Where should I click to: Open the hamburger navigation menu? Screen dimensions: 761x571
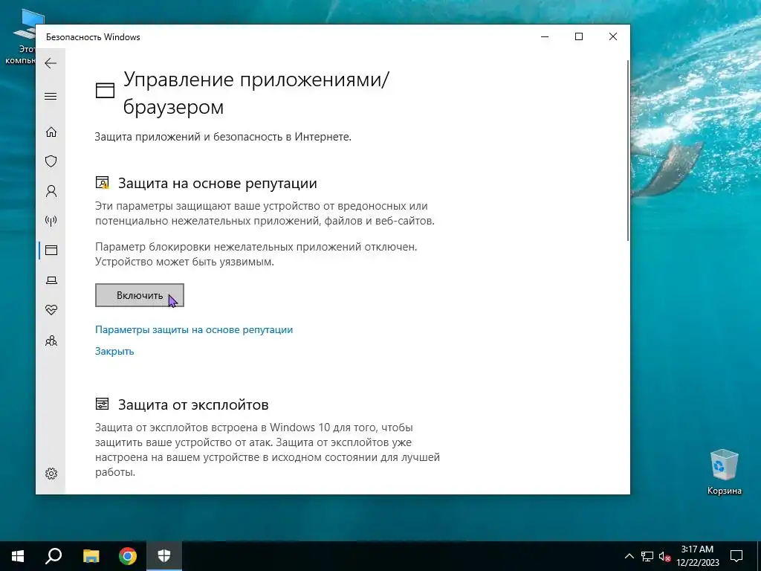tap(51, 96)
